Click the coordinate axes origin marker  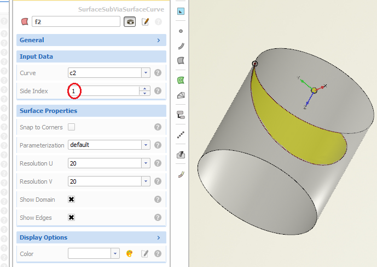click(314, 90)
